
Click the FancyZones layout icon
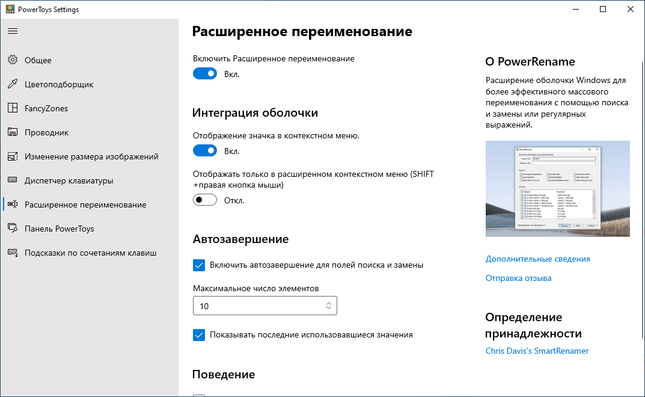tap(13, 108)
